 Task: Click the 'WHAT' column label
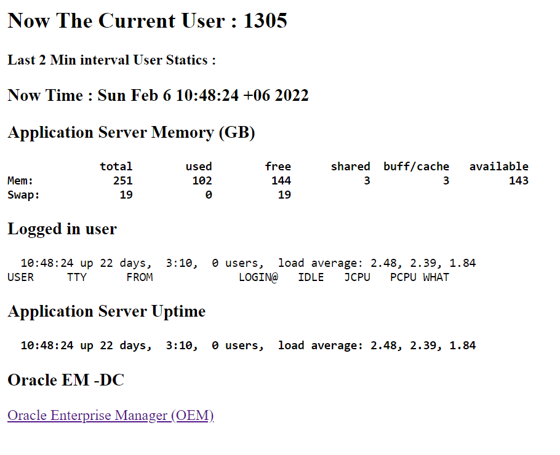[436, 277]
